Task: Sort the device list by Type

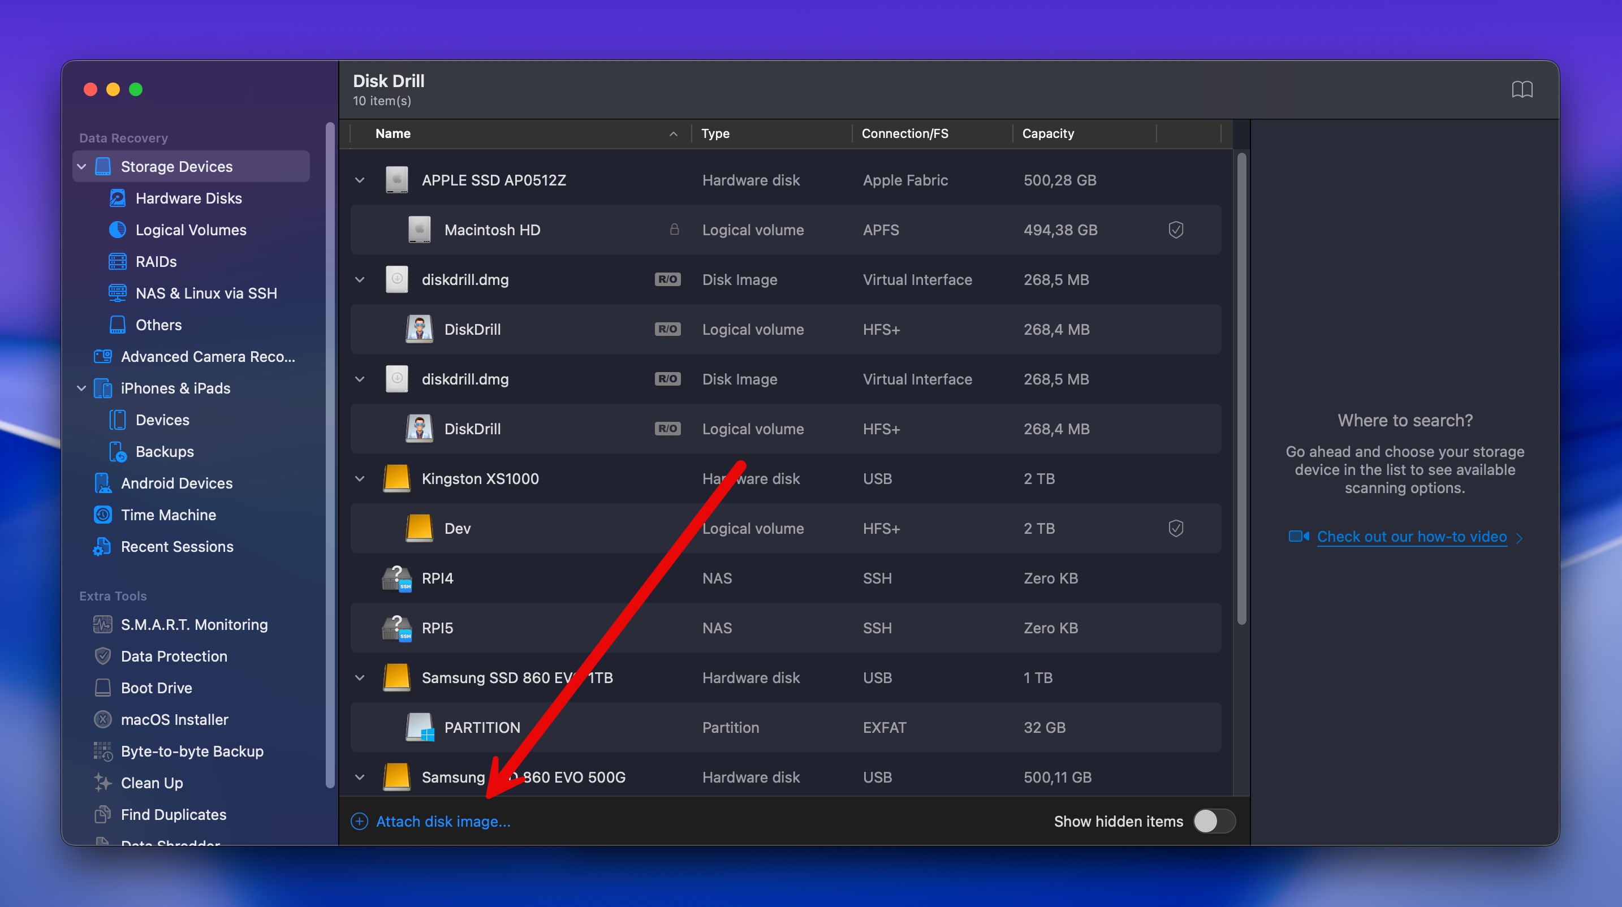Action: click(715, 133)
